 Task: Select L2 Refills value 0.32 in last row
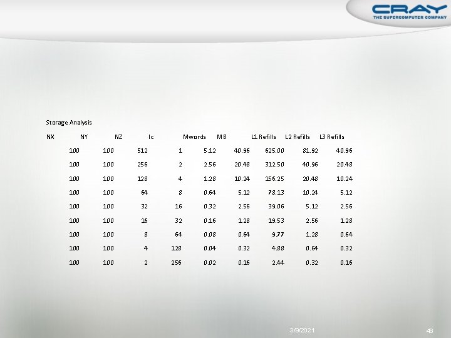coord(312,263)
